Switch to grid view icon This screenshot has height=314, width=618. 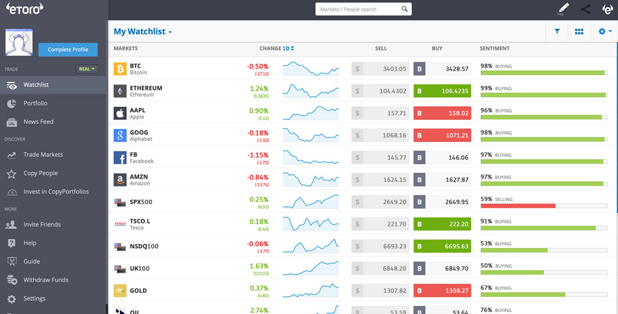click(x=579, y=31)
